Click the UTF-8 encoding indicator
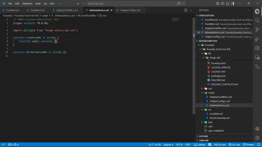Screen dimensions: 262x147 179,144
